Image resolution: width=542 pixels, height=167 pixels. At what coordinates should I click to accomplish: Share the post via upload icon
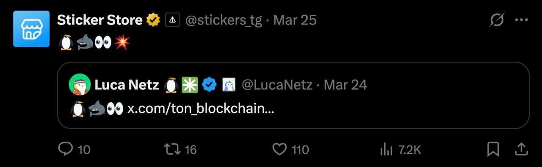click(521, 149)
